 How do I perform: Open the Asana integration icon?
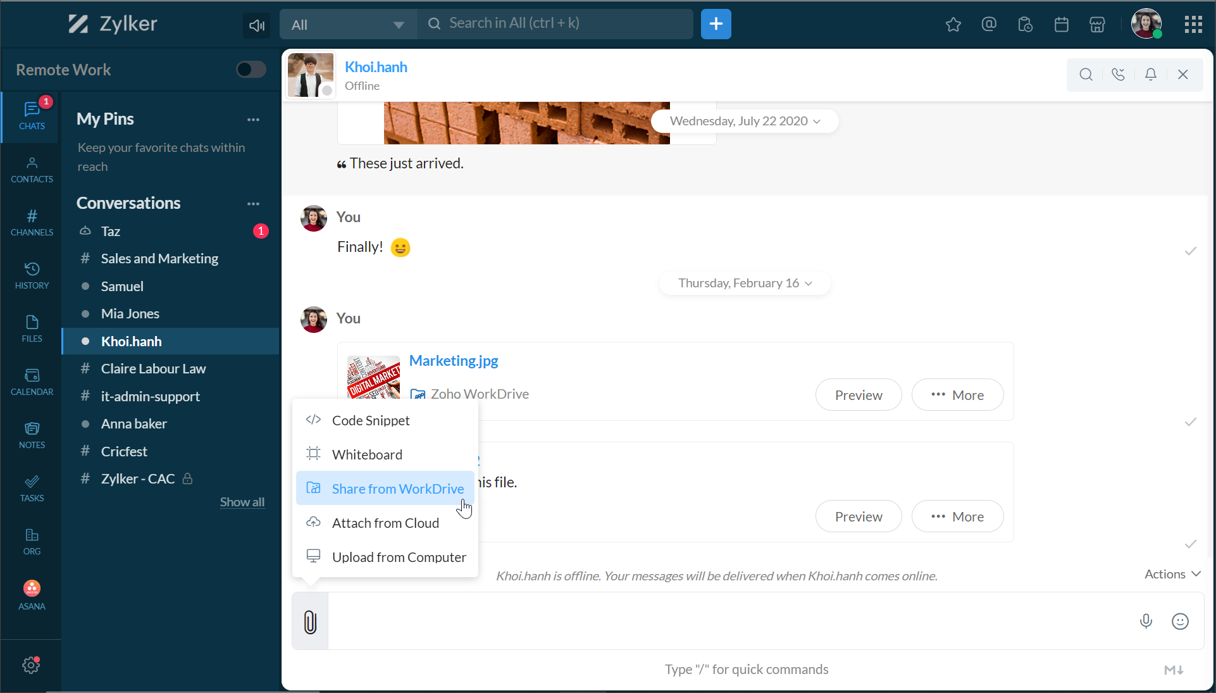[32, 595]
